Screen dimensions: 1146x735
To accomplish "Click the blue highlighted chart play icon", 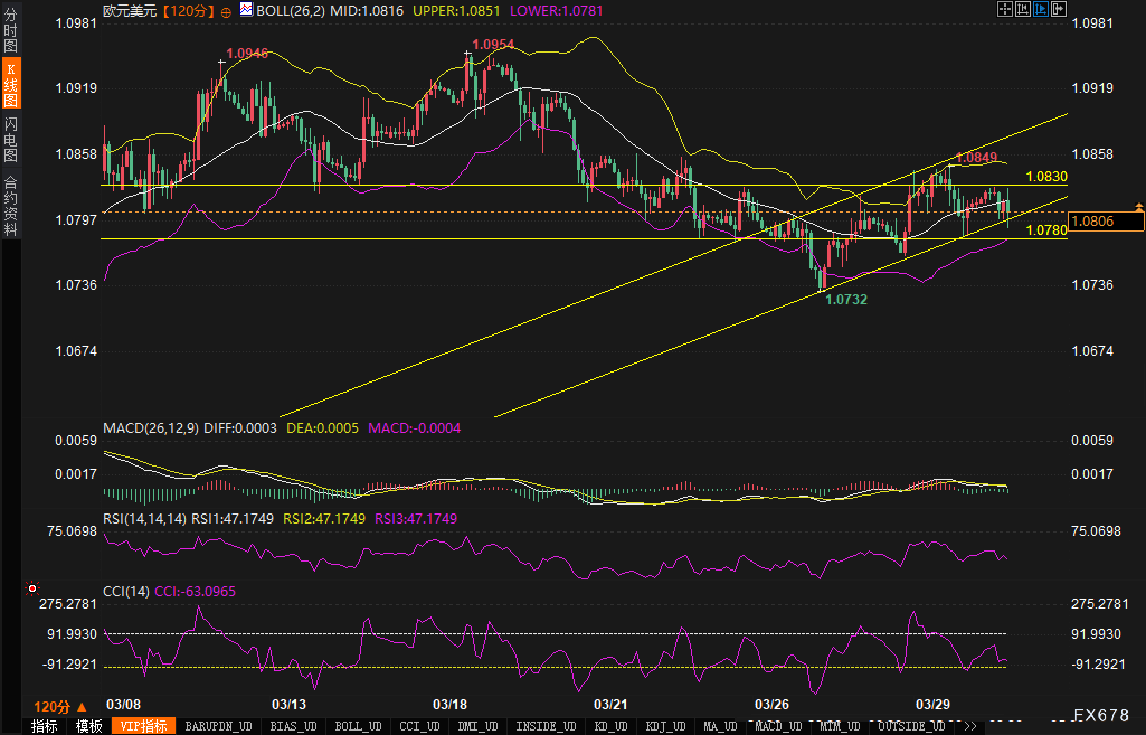I will tap(1040, 9).
